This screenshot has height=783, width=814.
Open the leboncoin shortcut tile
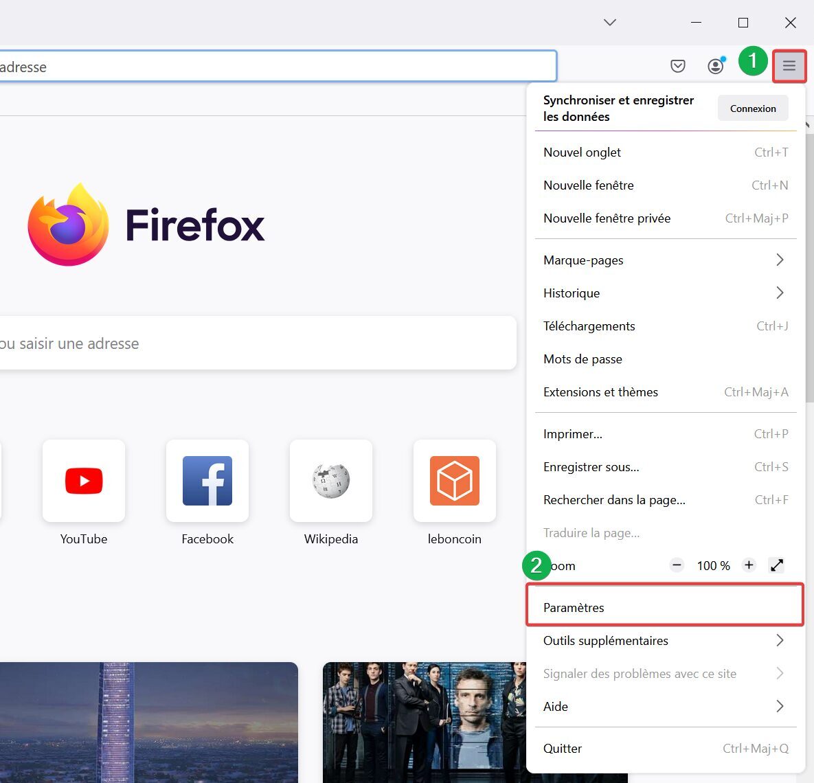(454, 481)
